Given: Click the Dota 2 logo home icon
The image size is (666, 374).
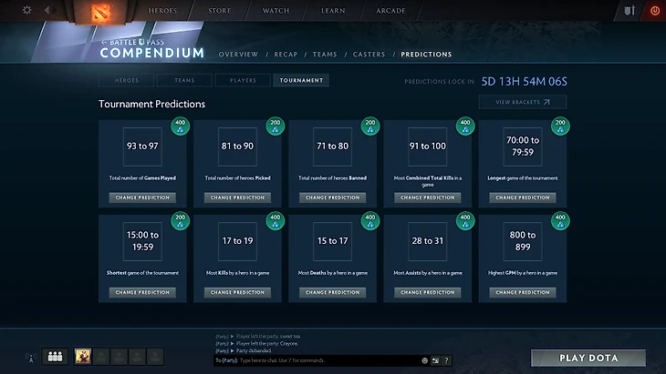Looking at the screenshot, I should point(100,12).
